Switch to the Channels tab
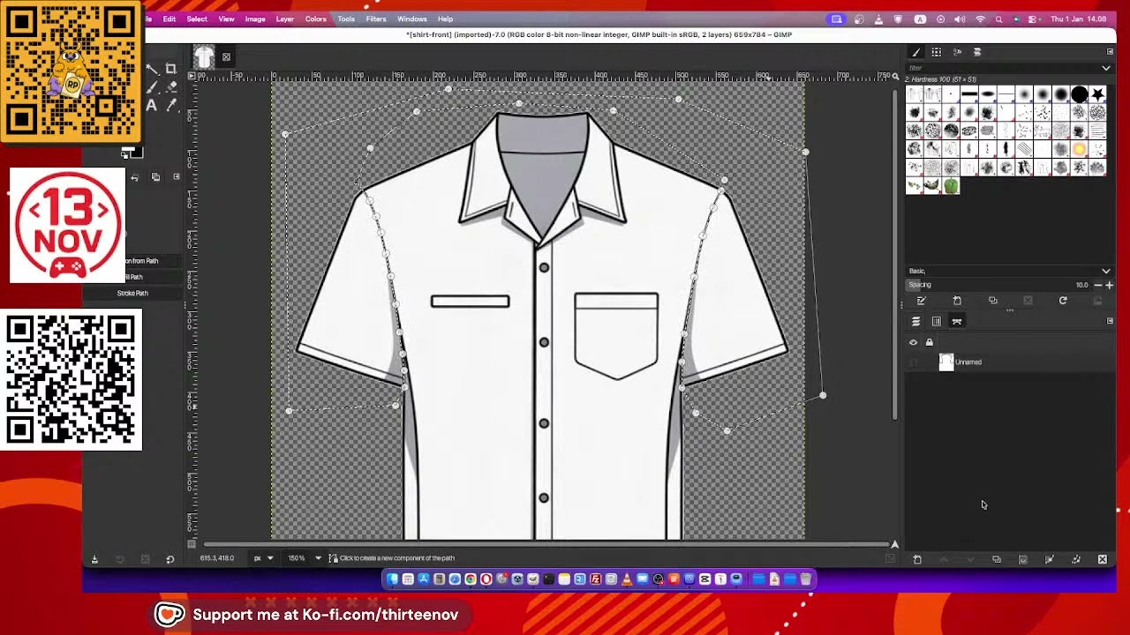The height and width of the screenshot is (635, 1130). (x=937, y=321)
